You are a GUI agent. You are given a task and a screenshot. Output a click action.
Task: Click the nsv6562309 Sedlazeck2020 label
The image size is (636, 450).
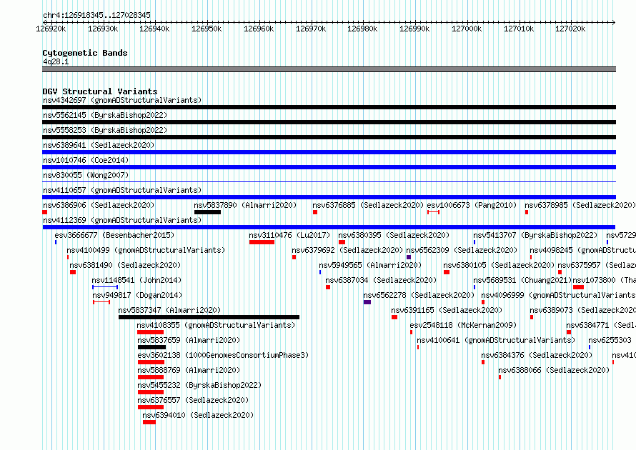click(462, 250)
